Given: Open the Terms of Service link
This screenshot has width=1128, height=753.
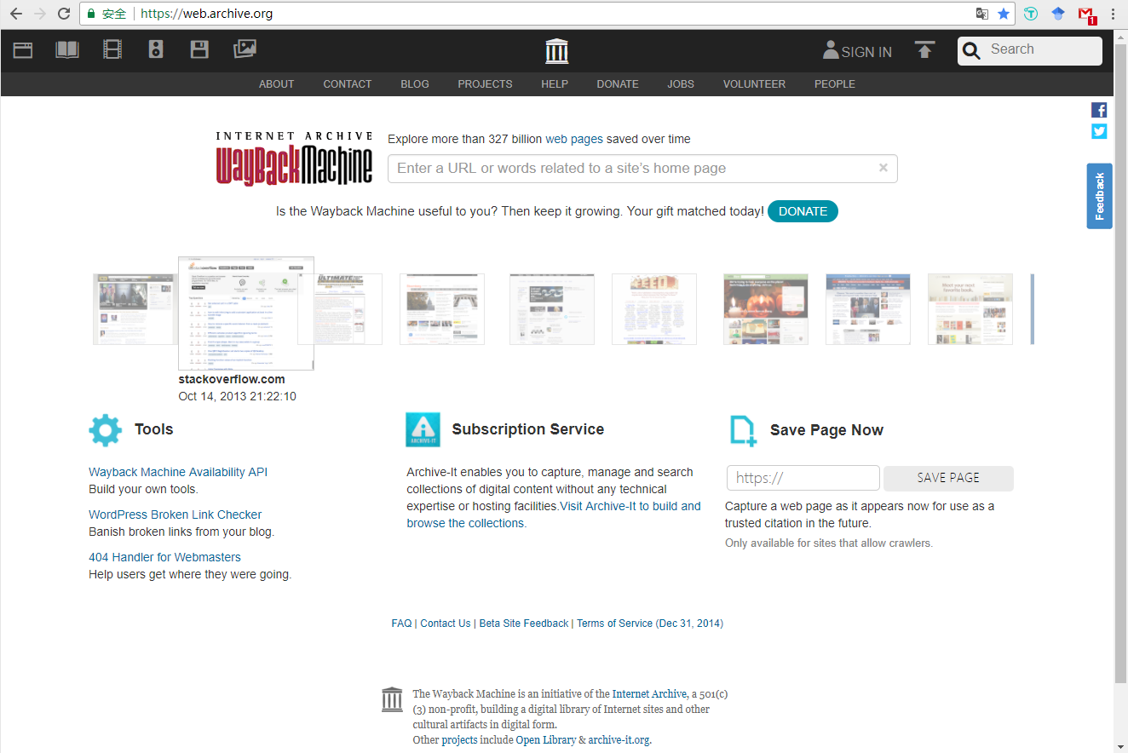Looking at the screenshot, I should coord(614,624).
